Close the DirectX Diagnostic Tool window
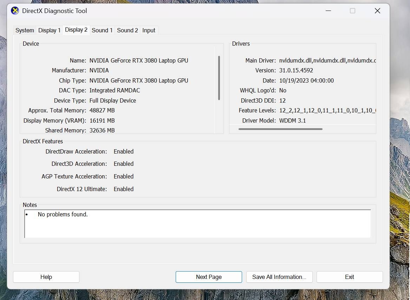This screenshot has height=300, width=410. [377, 11]
